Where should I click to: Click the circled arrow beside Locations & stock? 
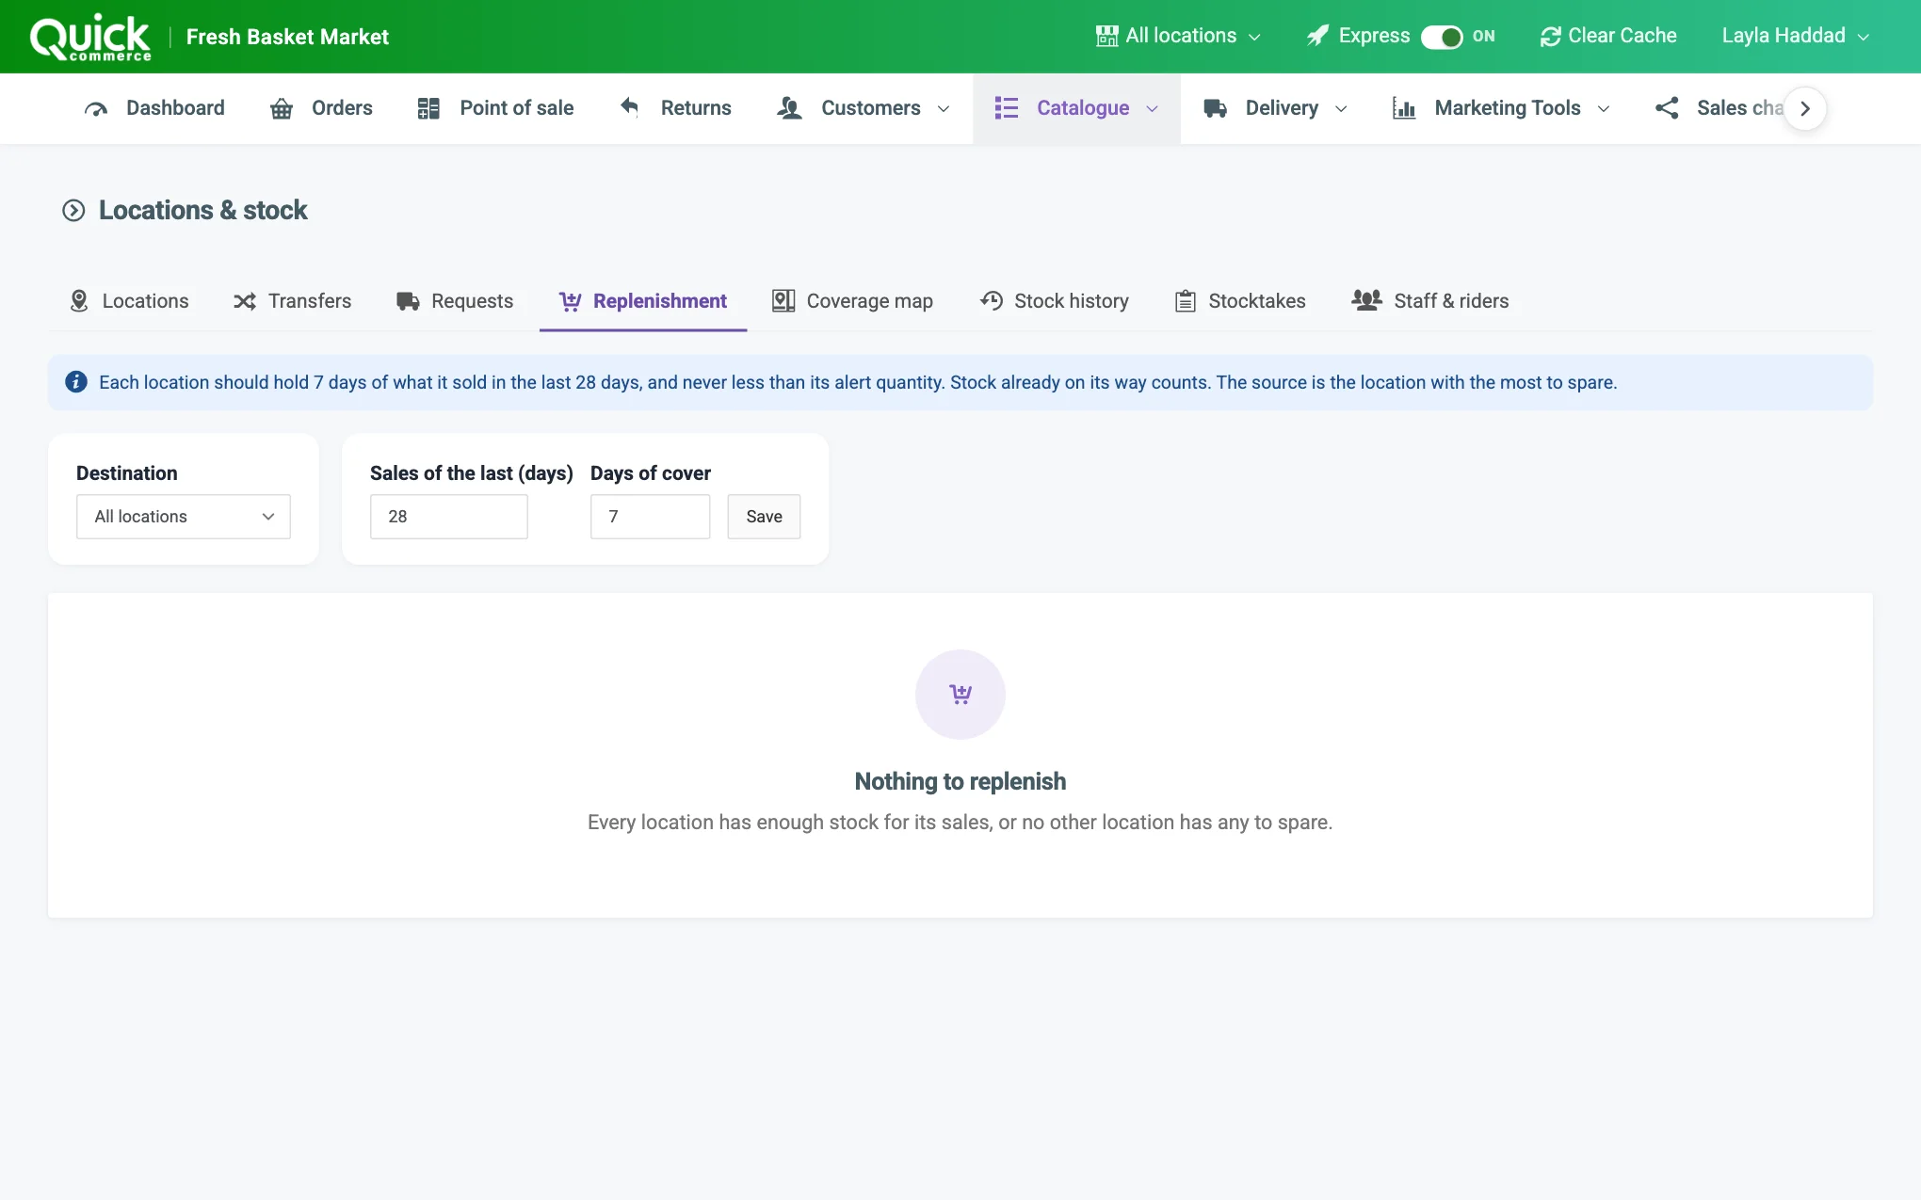(73, 210)
